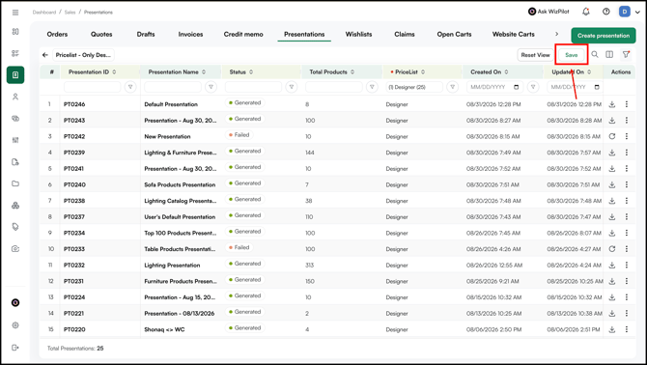Open more actions for PT0220
The width and height of the screenshot is (647, 365).
pos(627,329)
